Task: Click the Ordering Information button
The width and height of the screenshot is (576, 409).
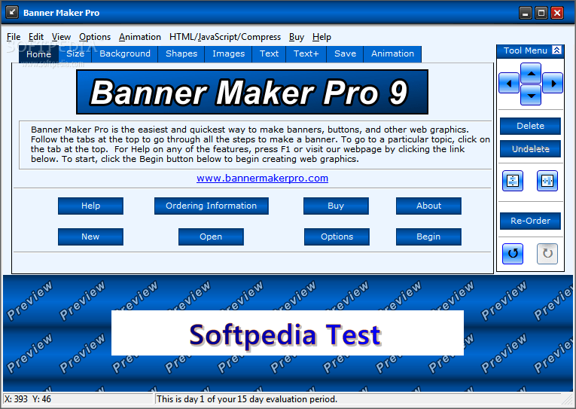Action: point(212,206)
